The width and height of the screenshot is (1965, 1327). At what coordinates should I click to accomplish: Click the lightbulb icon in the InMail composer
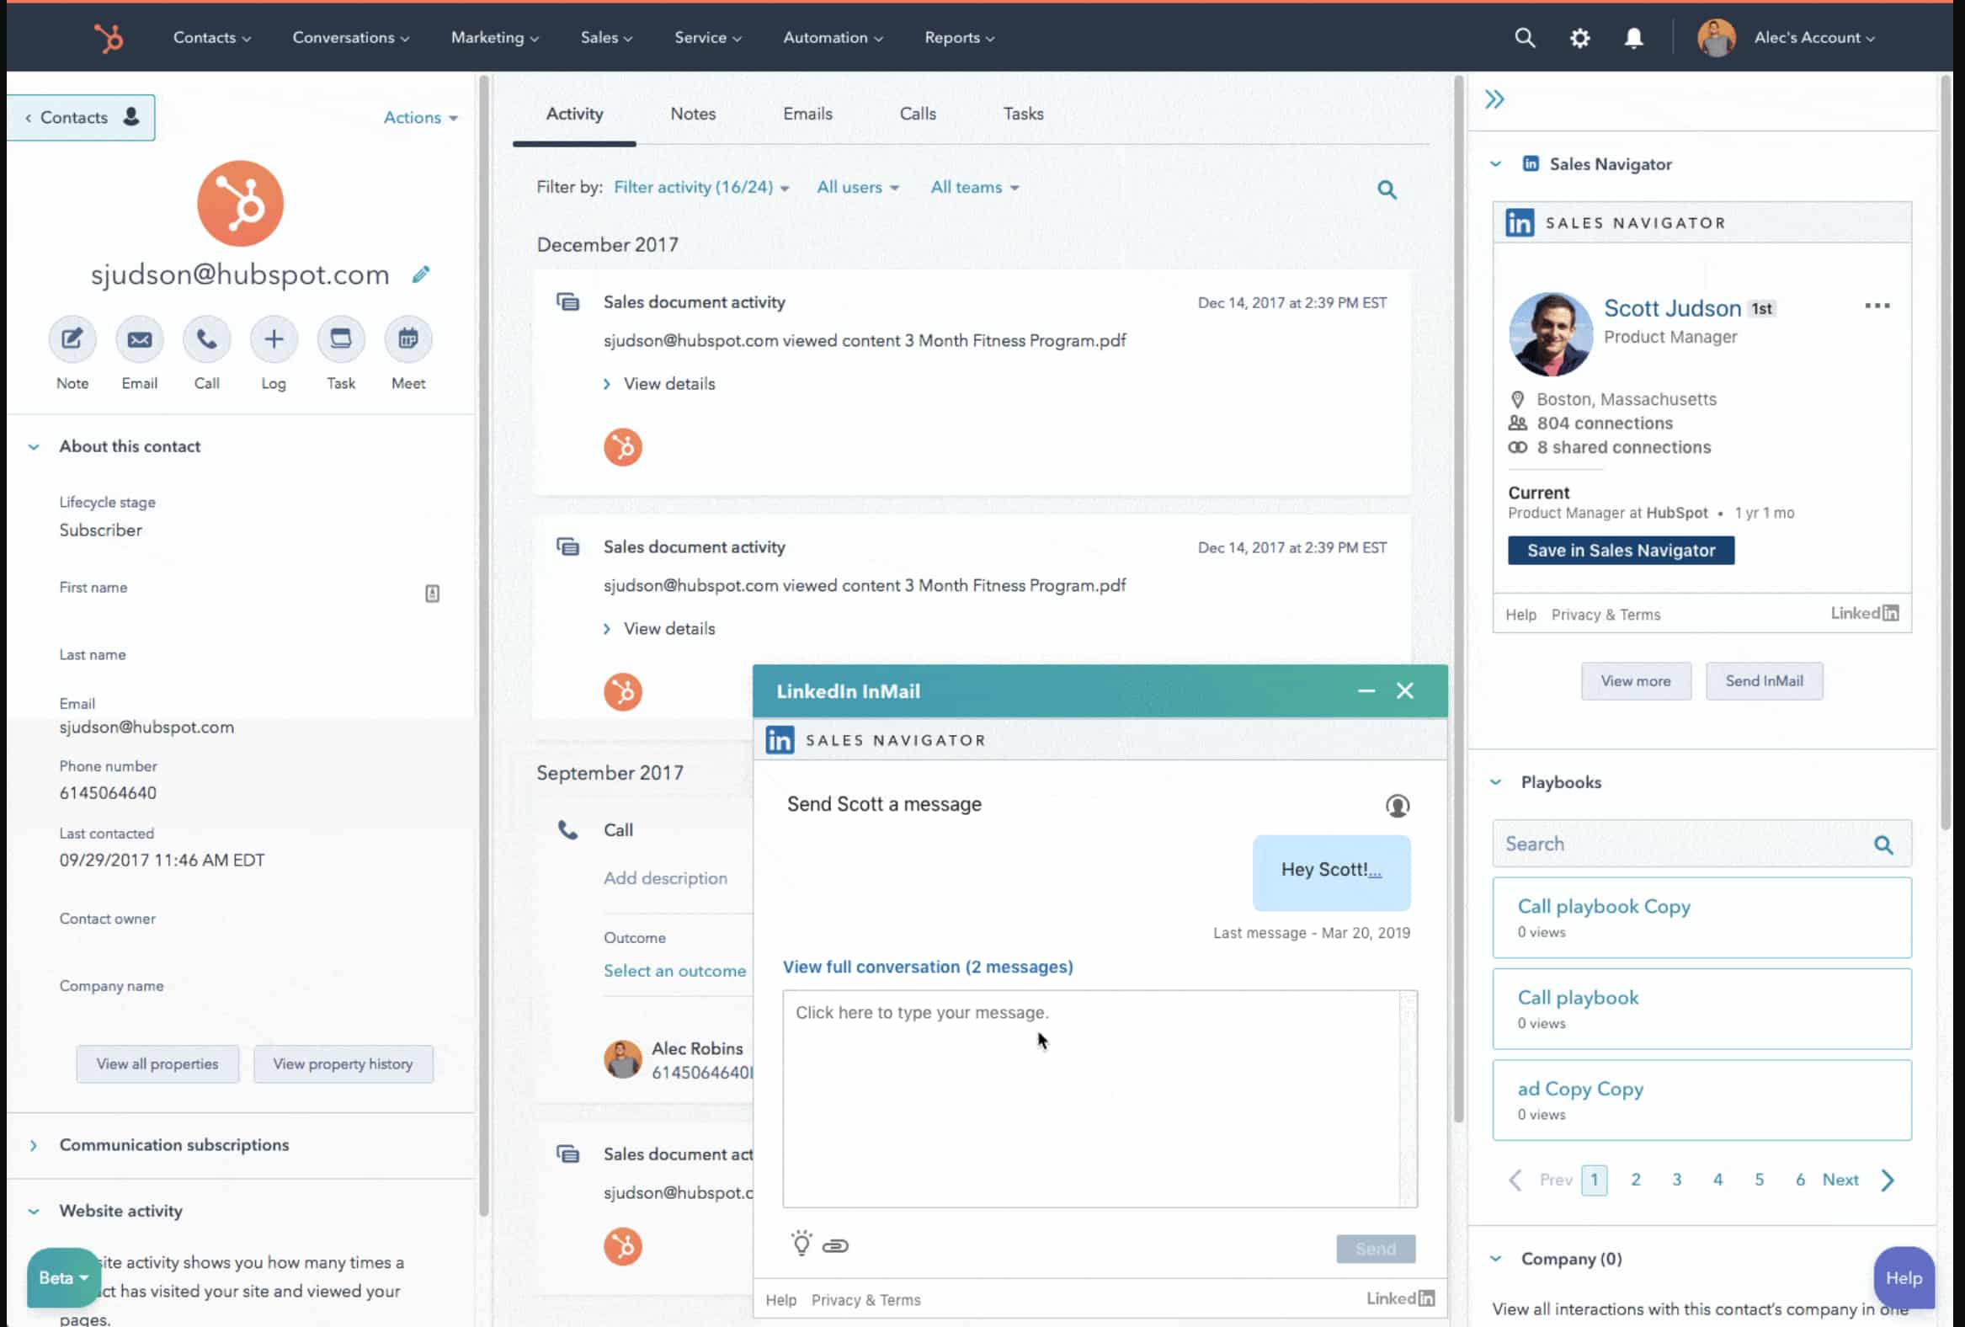click(801, 1244)
